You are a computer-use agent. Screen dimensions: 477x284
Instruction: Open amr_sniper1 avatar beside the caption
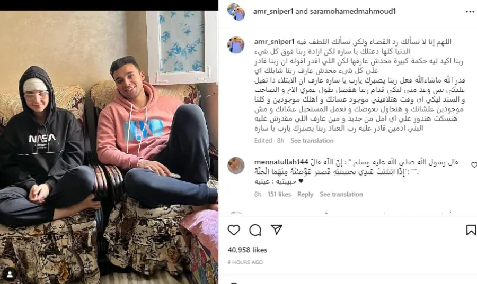(236, 45)
